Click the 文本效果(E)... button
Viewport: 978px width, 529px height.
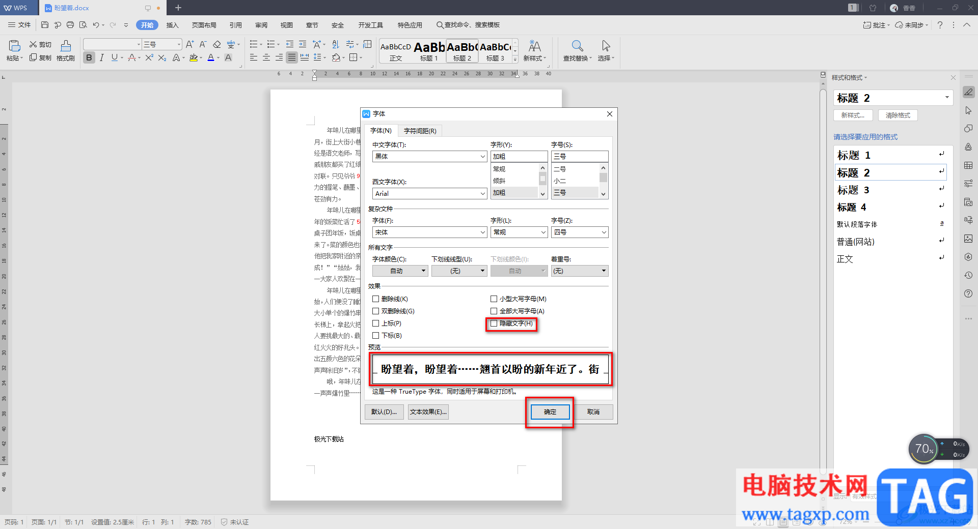[428, 412]
